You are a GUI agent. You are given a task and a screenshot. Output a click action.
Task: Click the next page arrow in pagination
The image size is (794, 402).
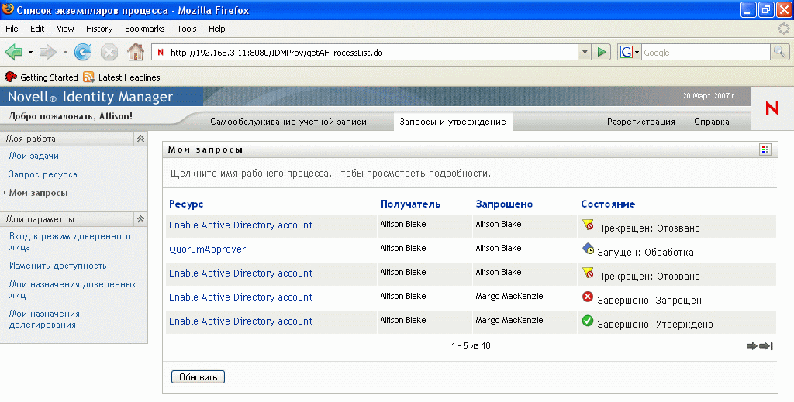[x=751, y=346]
